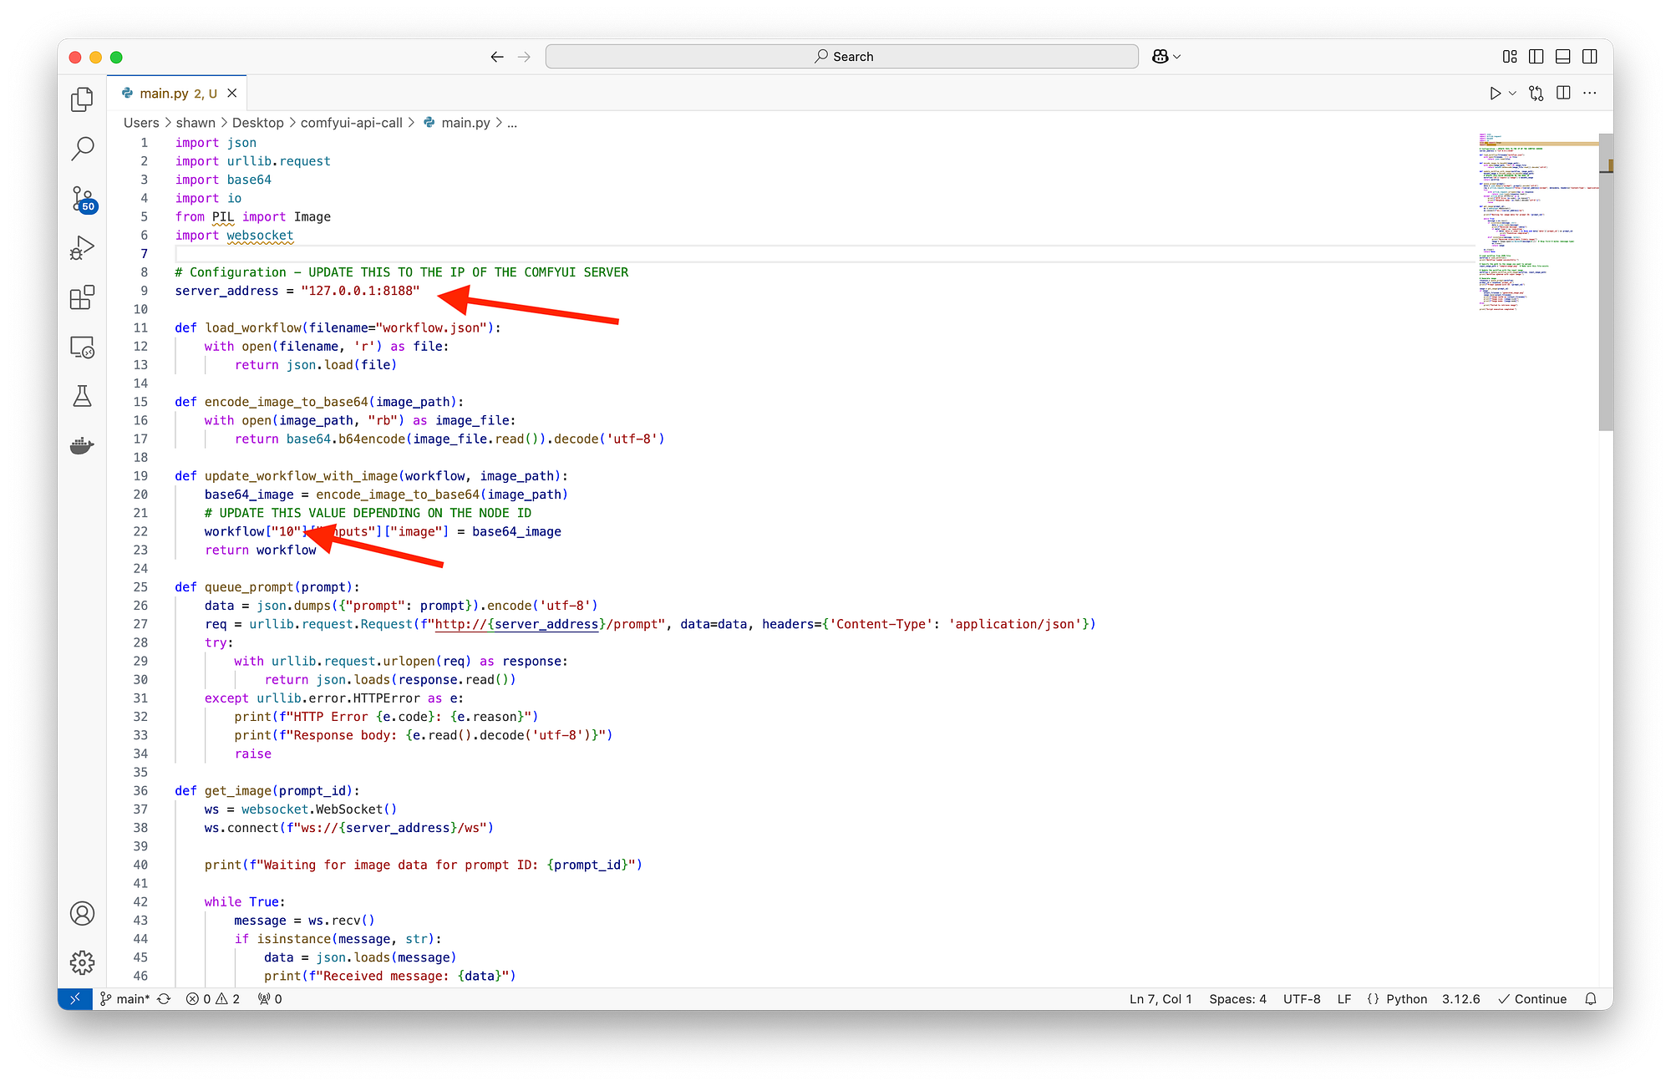
Task: Open the Testing flask view
Action: [82, 396]
